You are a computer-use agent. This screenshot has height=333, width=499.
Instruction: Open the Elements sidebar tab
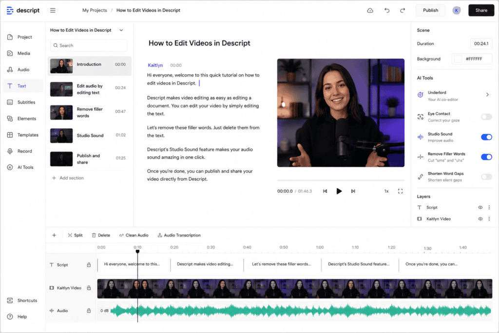click(x=23, y=119)
